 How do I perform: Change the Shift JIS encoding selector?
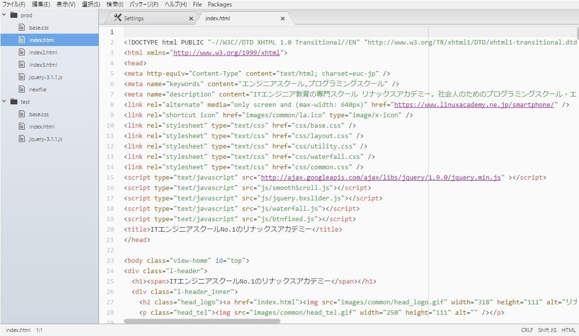pos(547,330)
